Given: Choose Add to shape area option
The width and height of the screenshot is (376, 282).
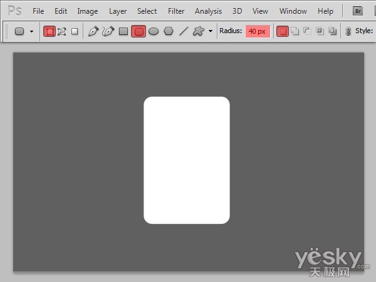Looking at the screenshot, I should [295, 31].
